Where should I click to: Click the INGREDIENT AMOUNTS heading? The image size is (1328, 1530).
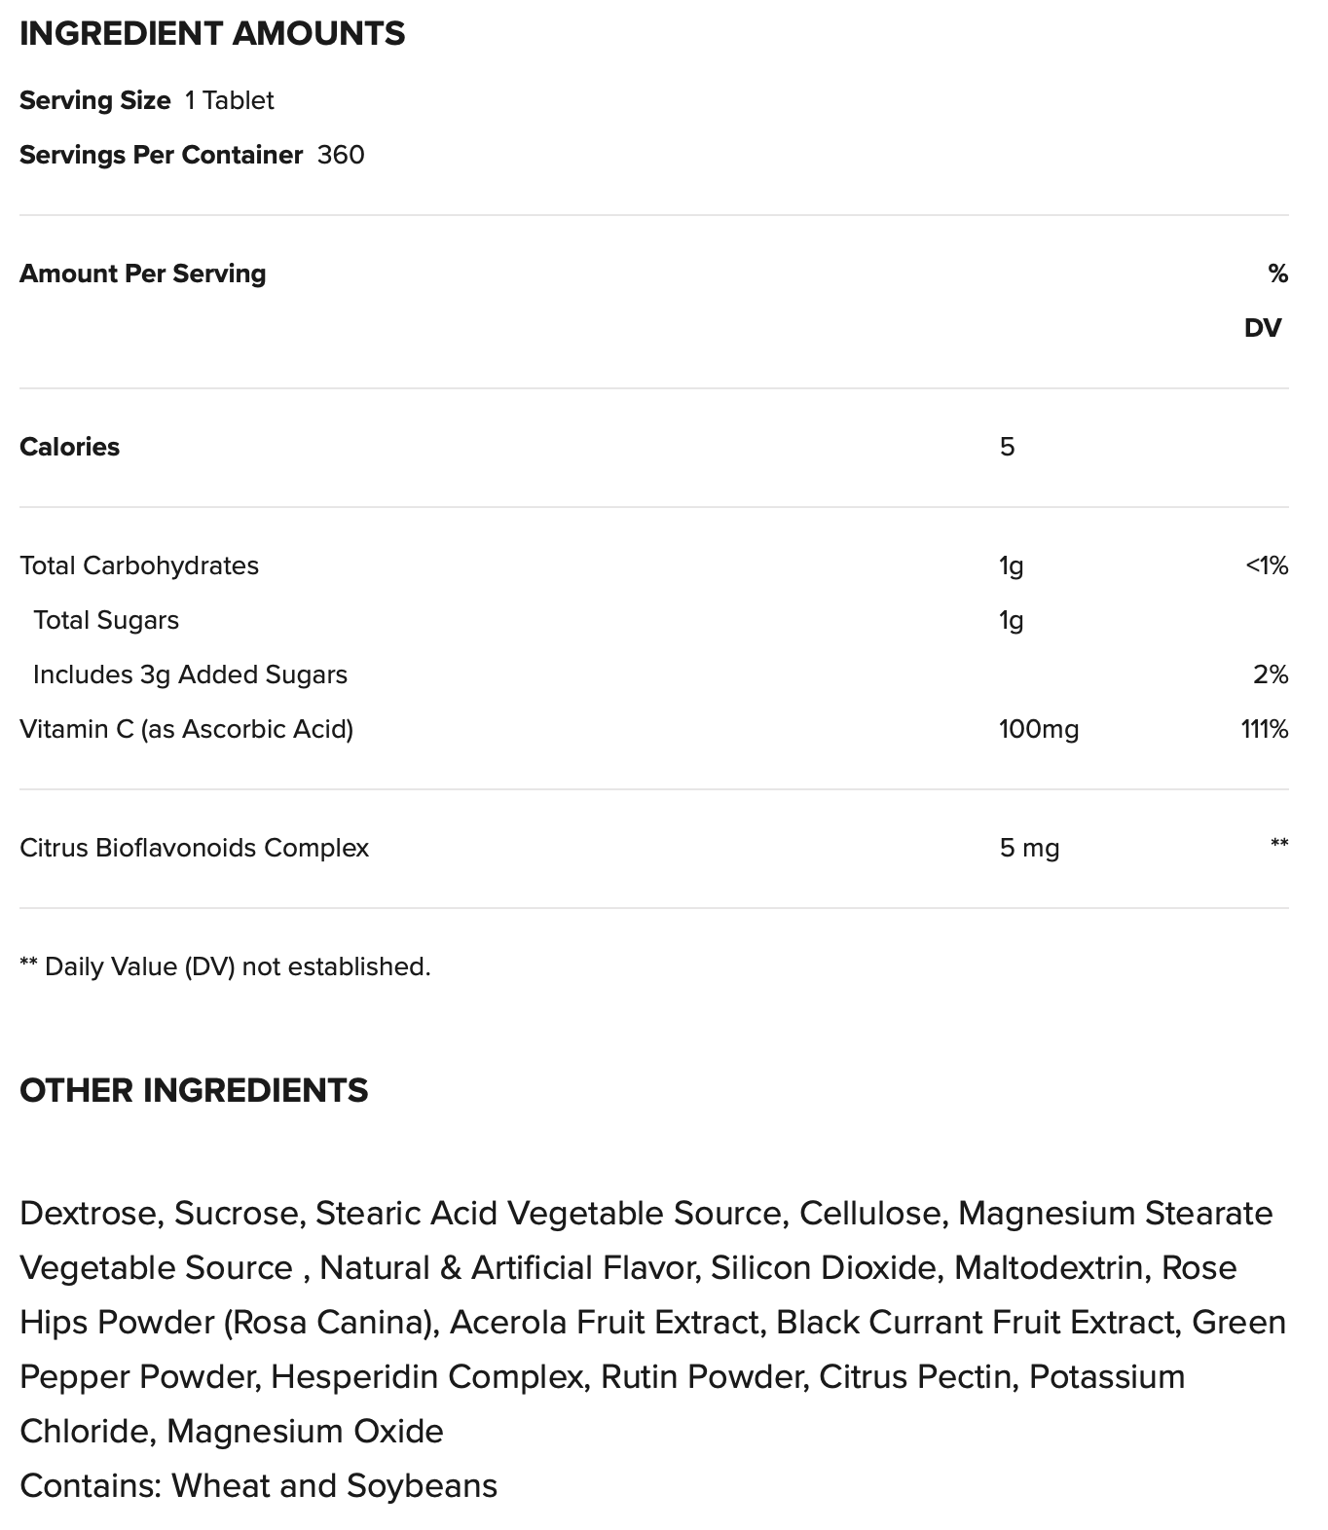212,34
